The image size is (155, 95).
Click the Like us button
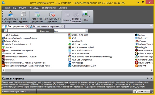pyautogui.click(x=142, y=92)
